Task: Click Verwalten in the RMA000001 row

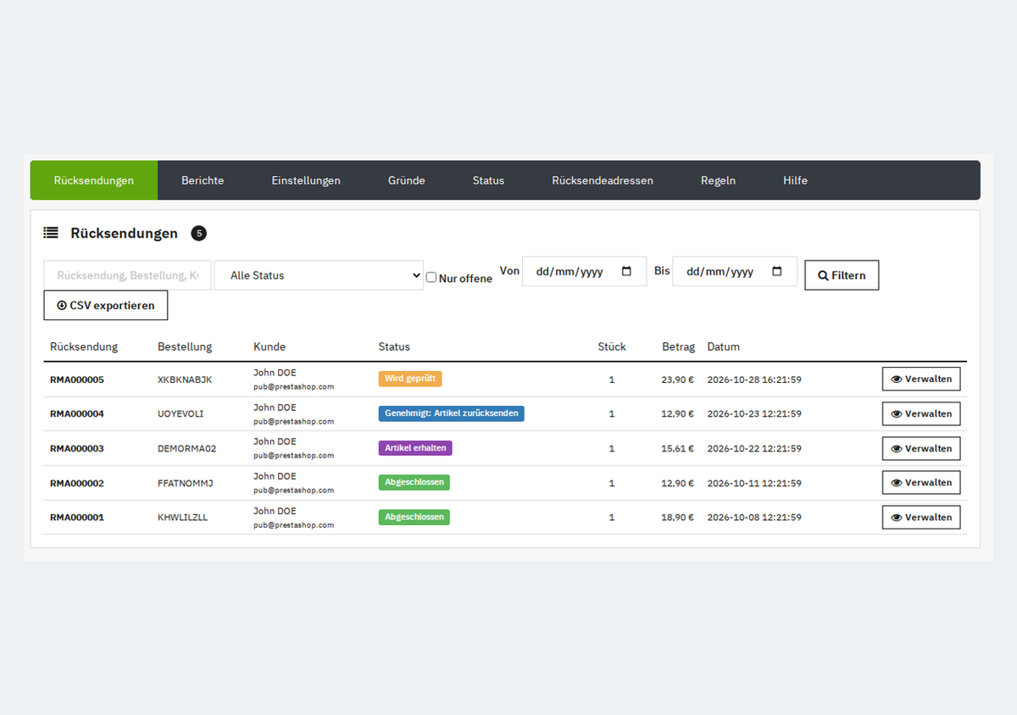Action: (x=921, y=517)
